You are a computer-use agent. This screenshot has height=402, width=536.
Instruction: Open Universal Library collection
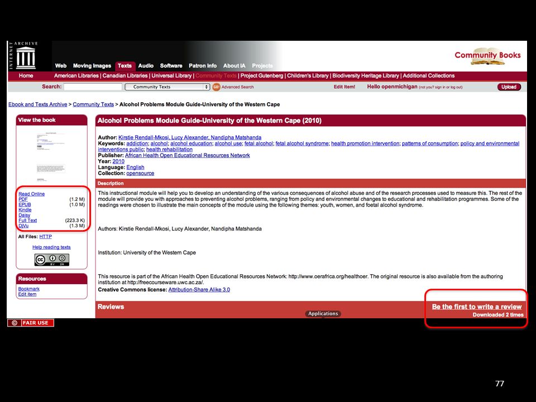(171, 75)
